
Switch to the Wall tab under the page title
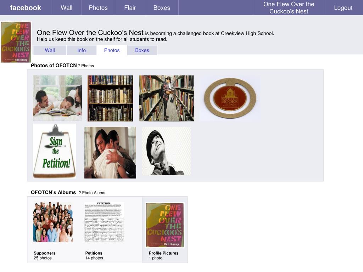point(50,50)
